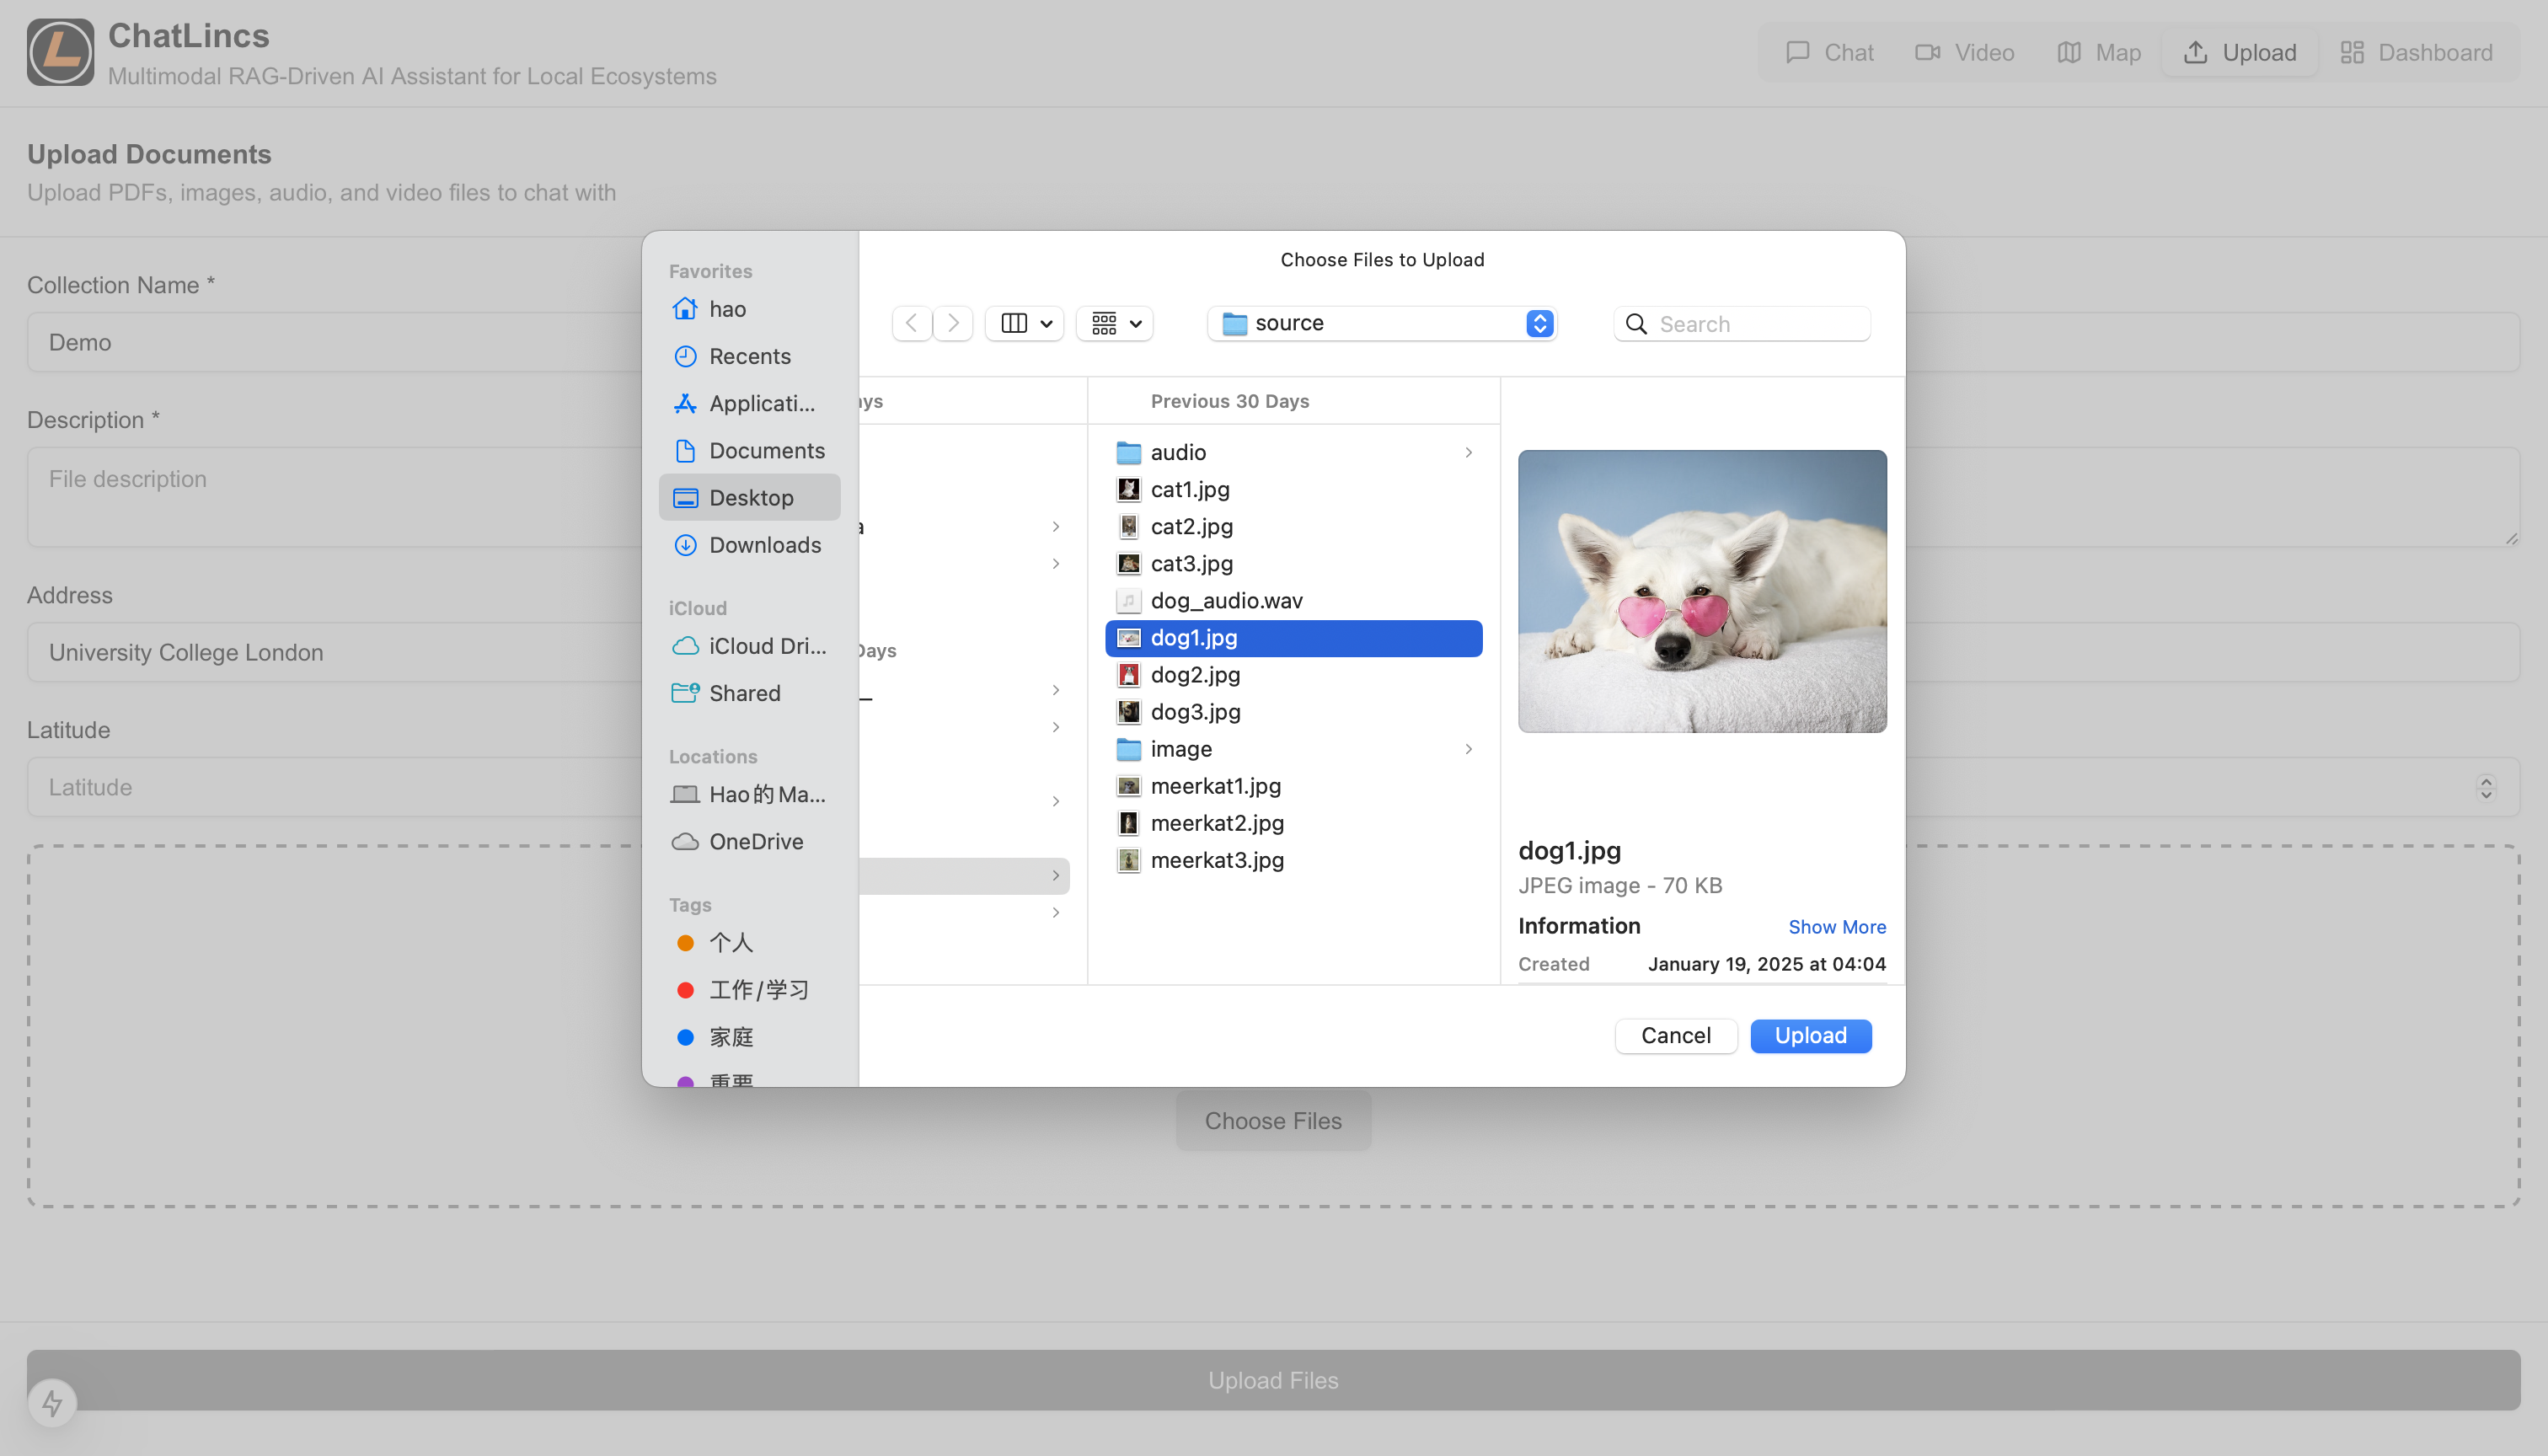Viewport: 2548px width, 1456px height.
Task: Switch to the Dashboard tab
Action: pyautogui.click(x=2416, y=52)
